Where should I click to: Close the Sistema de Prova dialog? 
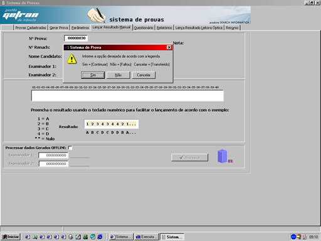(169, 48)
